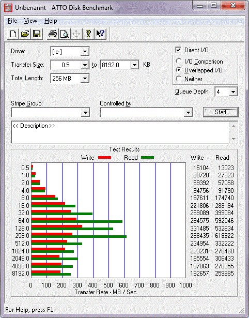249x318 pixels.
Task: Open the View menu
Action: tap(30, 21)
